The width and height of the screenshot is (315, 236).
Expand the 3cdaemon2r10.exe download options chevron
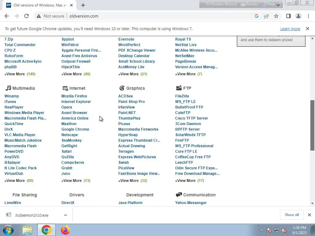tap(66, 215)
